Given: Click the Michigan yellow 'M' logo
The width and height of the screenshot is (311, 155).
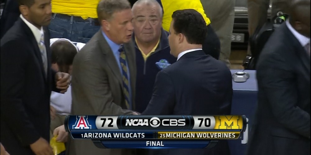Looking at the screenshot, I should pyautogui.click(x=230, y=122).
